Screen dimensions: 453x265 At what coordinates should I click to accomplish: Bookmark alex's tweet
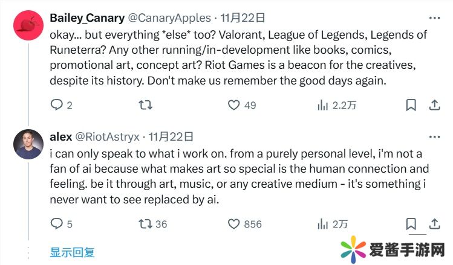click(411, 224)
